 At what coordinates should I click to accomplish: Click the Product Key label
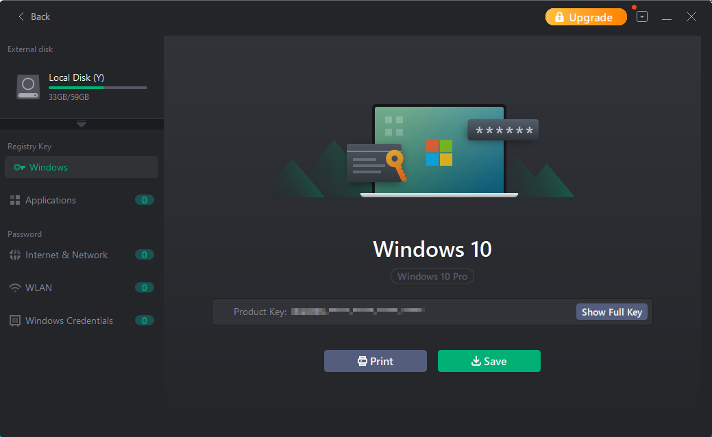pos(260,312)
